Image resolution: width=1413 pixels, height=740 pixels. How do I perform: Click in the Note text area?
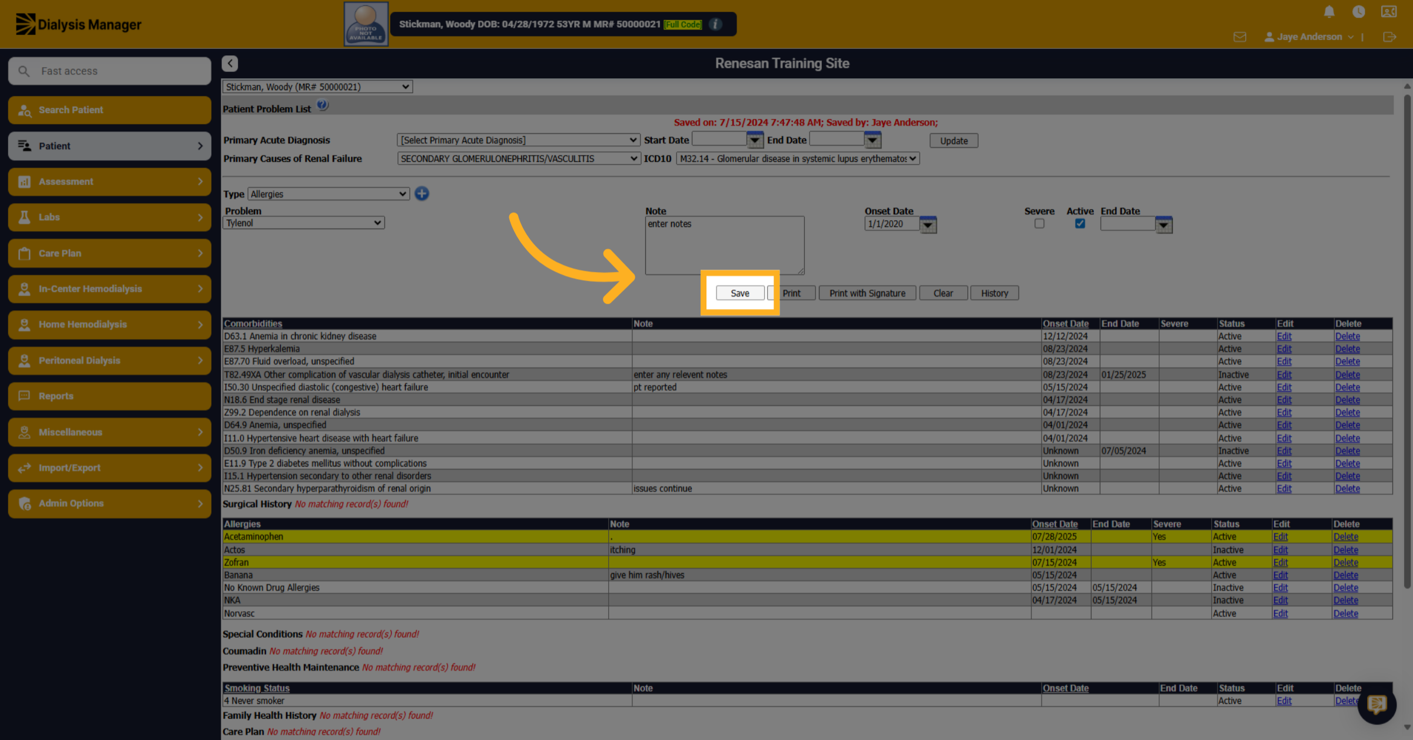tap(724, 245)
